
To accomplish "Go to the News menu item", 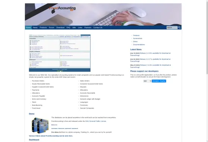I will point(35,28).
